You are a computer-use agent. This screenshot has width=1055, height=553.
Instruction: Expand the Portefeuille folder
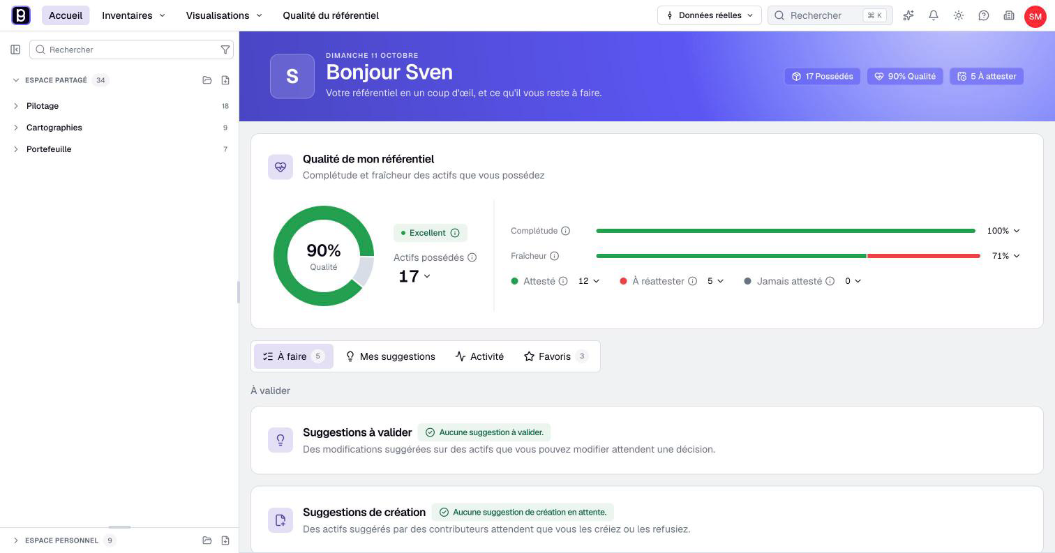16,149
